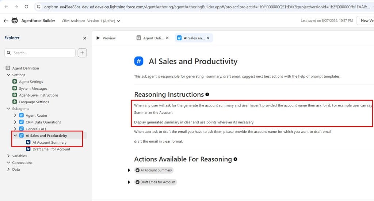
Task: Click the subagent description text
Action: [237, 77]
